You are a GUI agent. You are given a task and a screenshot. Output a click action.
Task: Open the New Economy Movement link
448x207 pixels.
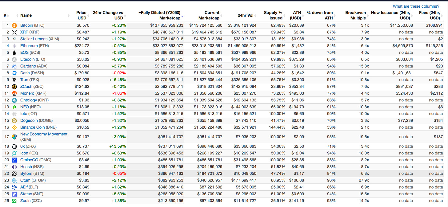point(44,134)
